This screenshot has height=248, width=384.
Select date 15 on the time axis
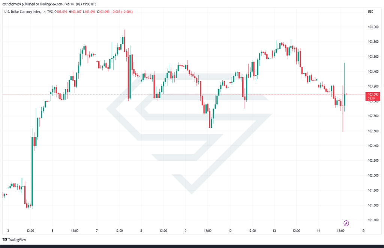363,231
